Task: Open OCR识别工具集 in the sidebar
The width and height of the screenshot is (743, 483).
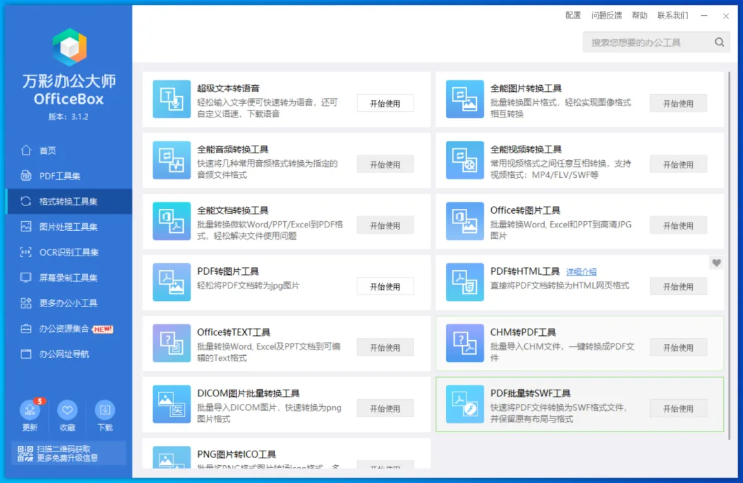Action: pyautogui.click(x=69, y=252)
